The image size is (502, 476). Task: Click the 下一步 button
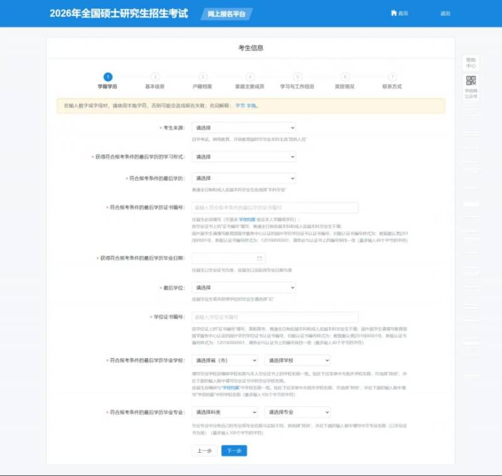pos(235,450)
